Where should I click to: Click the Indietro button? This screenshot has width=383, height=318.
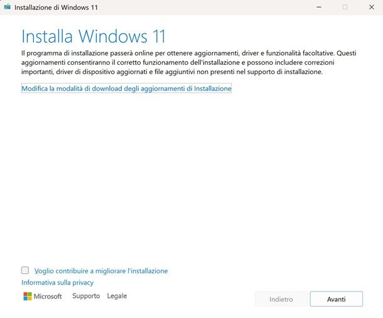pos(281,299)
